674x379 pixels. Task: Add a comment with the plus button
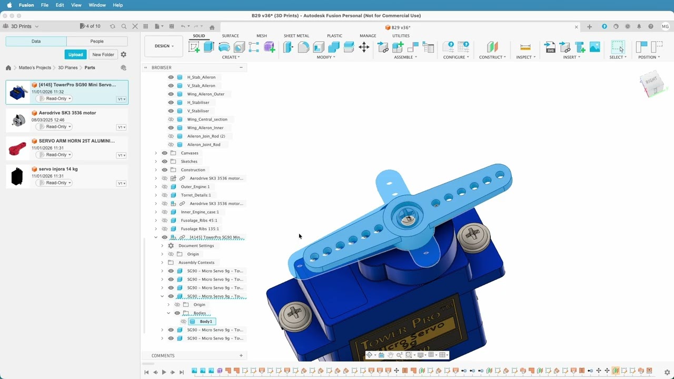(241, 356)
